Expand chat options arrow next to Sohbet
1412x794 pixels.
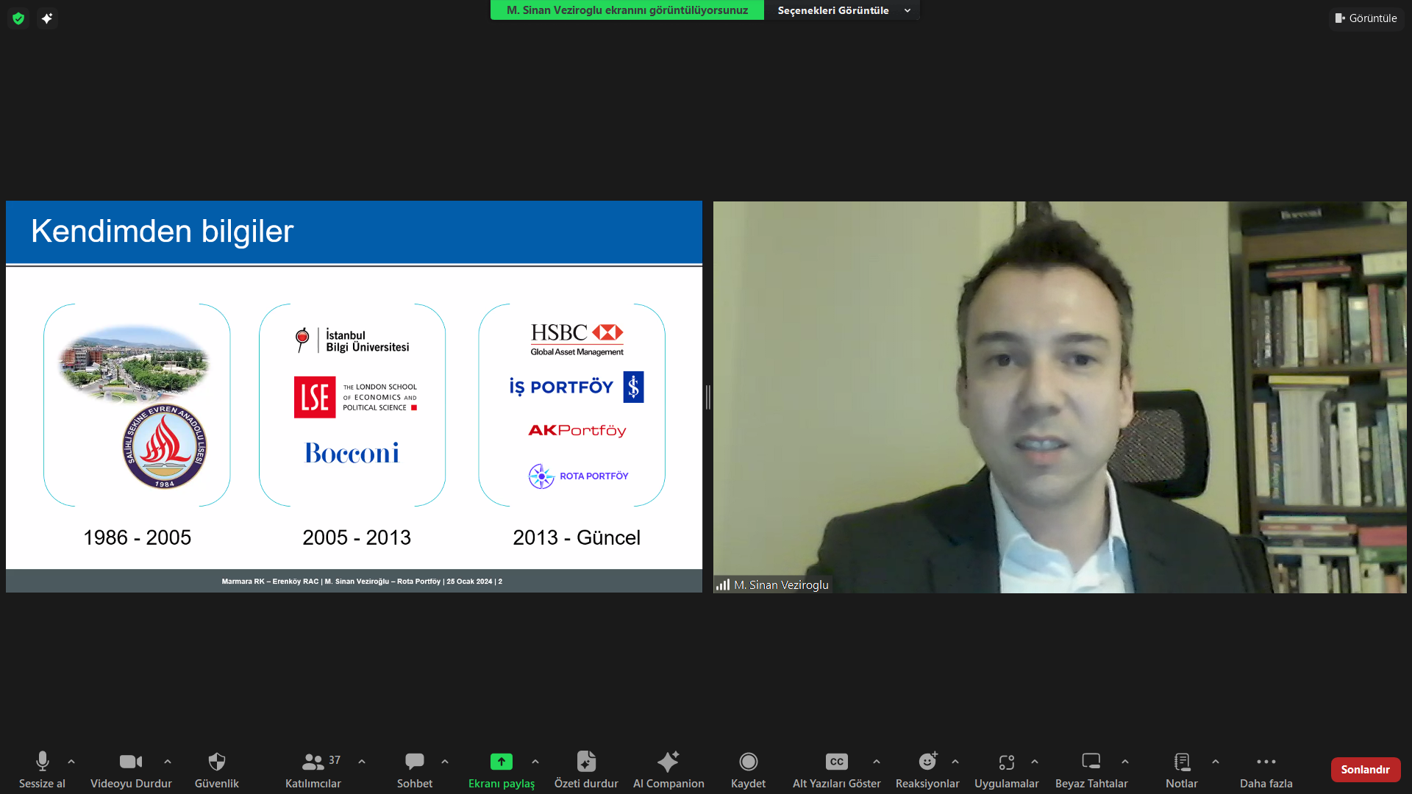click(x=445, y=762)
